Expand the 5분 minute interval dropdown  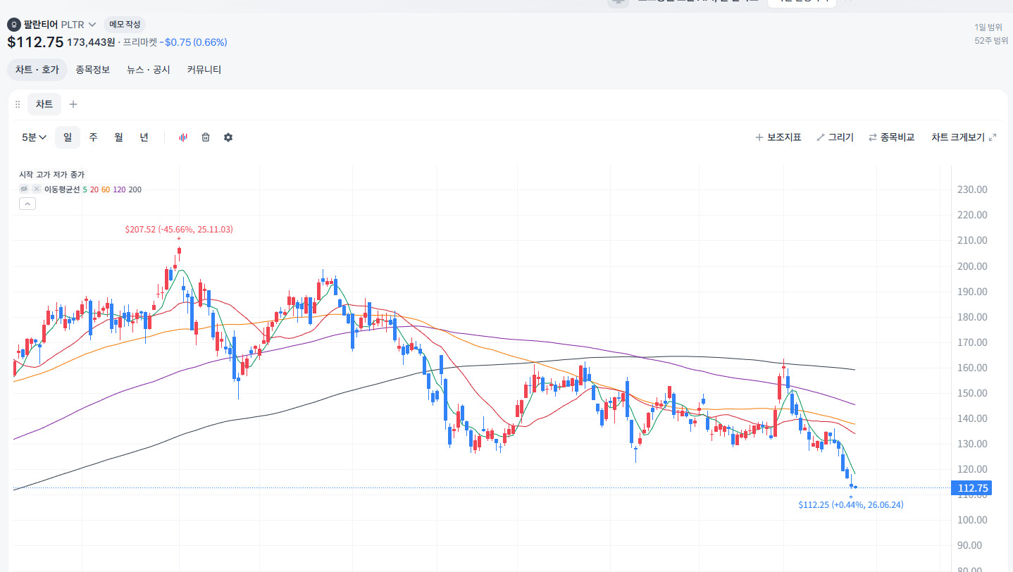[34, 137]
